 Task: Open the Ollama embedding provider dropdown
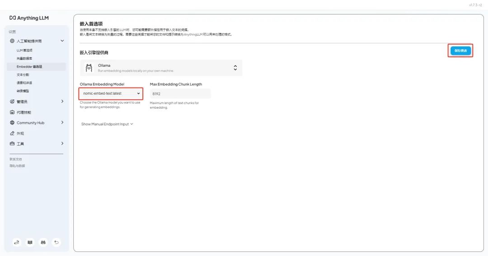pyautogui.click(x=161, y=68)
